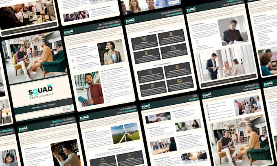Click the Find Out-Of-Sight Opportunities heading
The height and width of the screenshot is (166, 277).
point(112,69)
